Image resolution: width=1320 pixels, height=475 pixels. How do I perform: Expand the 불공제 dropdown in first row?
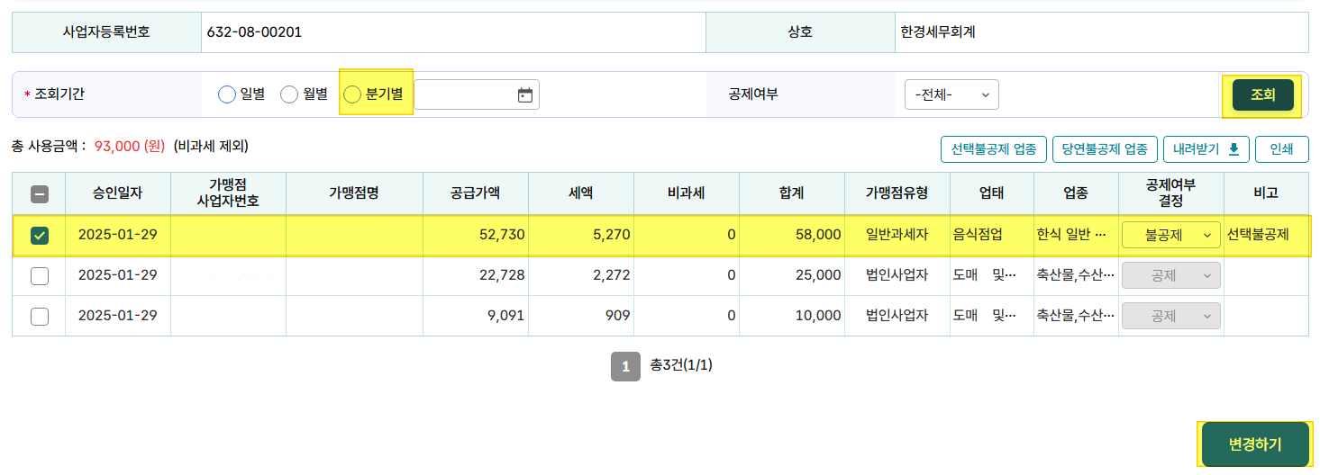pos(1170,235)
